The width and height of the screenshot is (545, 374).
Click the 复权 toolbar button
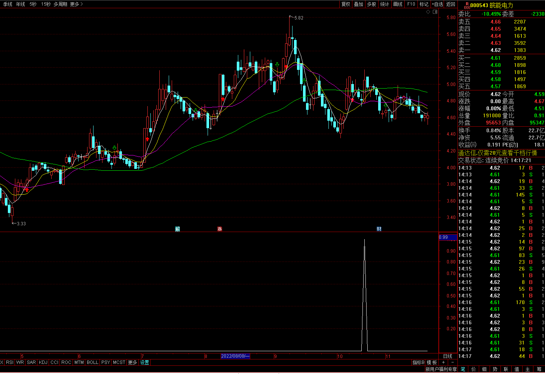pos(346,4)
